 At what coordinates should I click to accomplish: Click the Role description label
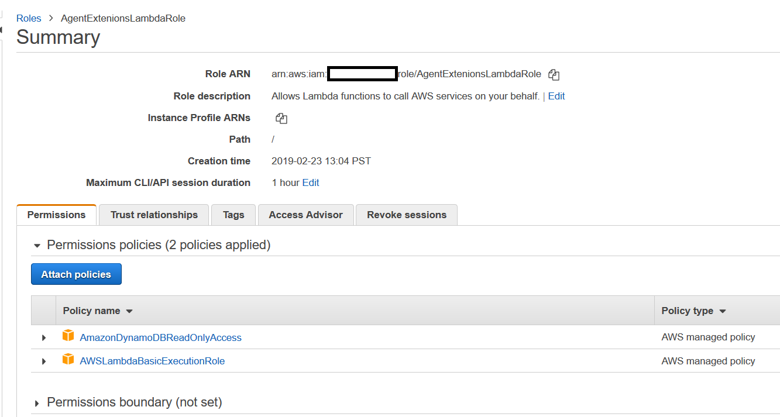[x=212, y=96]
